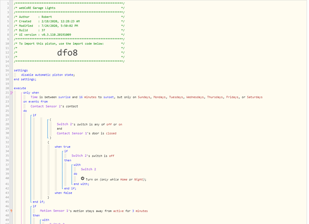The image size is (309, 224).
Task: Edit the 'Turn on' task
Action: coord(92,180)
